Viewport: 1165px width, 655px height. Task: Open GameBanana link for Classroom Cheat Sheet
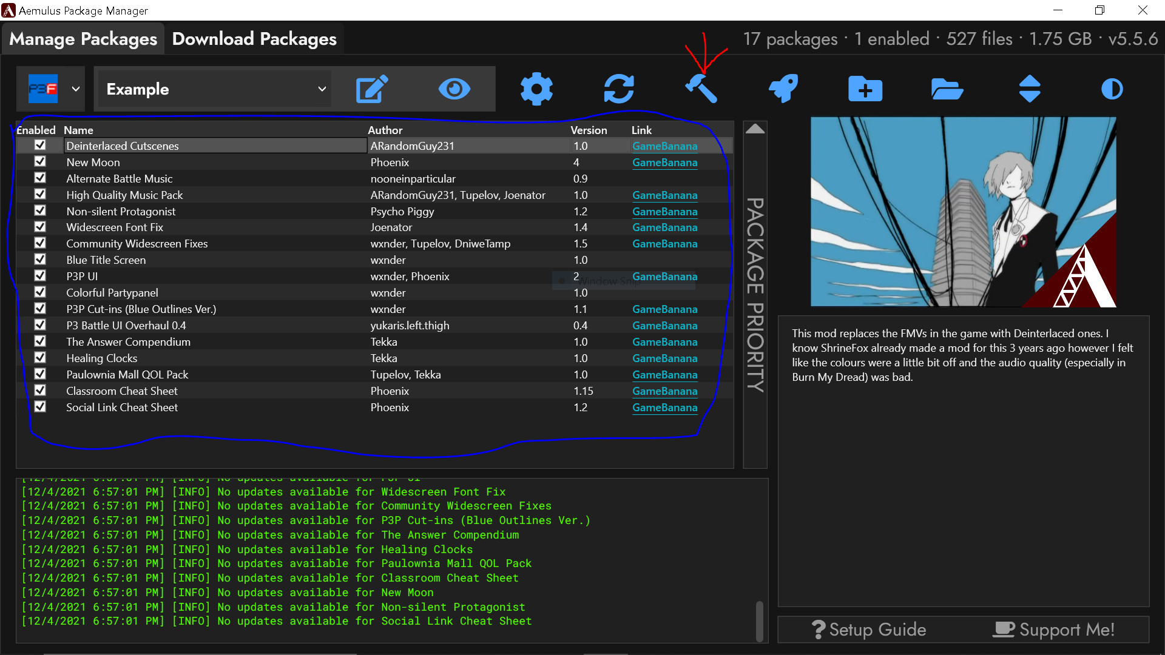click(x=665, y=391)
